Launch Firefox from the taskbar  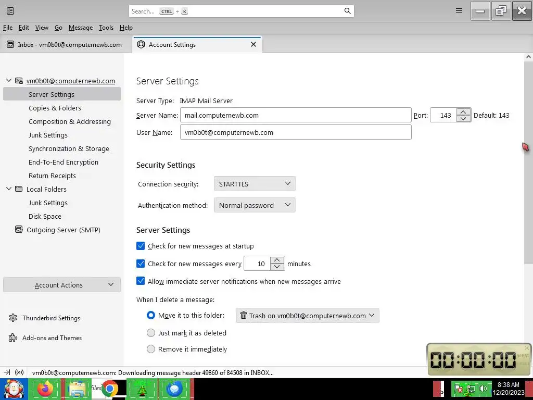[x=45, y=389]
